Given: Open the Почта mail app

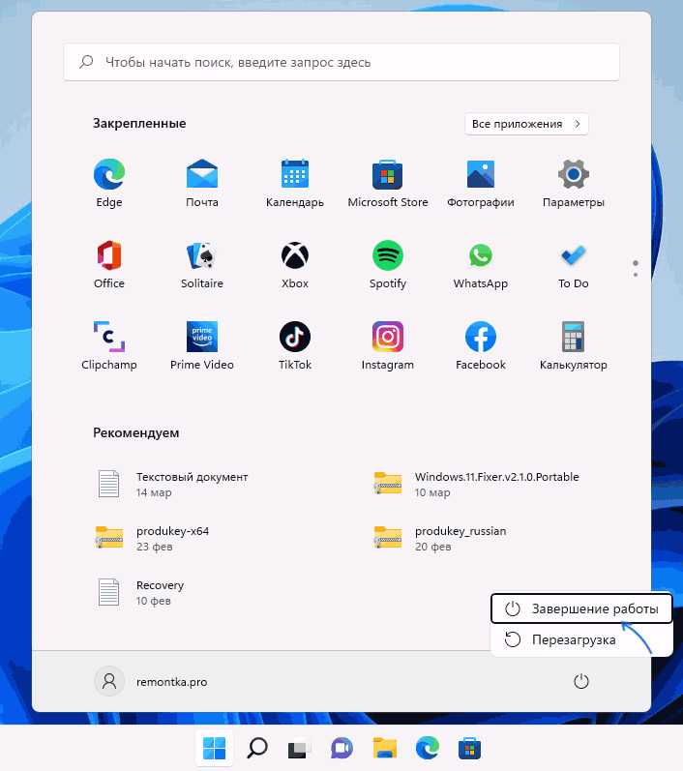Looking at the screenshot, I should coord(202,183).
